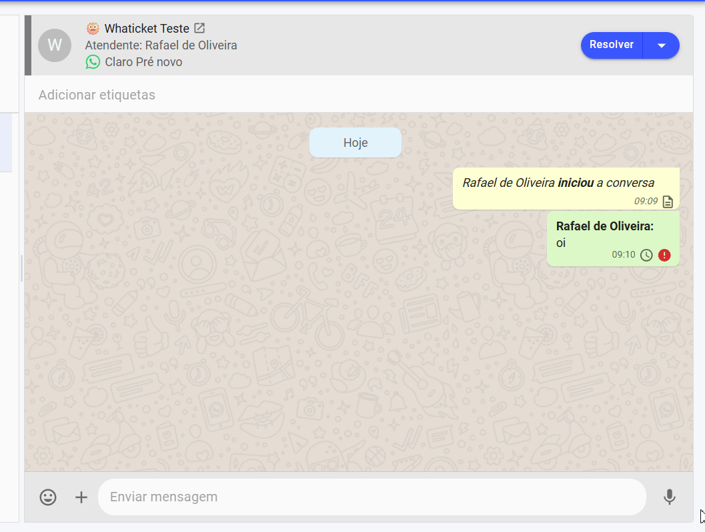This screenshot has height=532, width=705.
Task: Click the 'iniciou a conversa' message
Action: click(x=566, y=189)
